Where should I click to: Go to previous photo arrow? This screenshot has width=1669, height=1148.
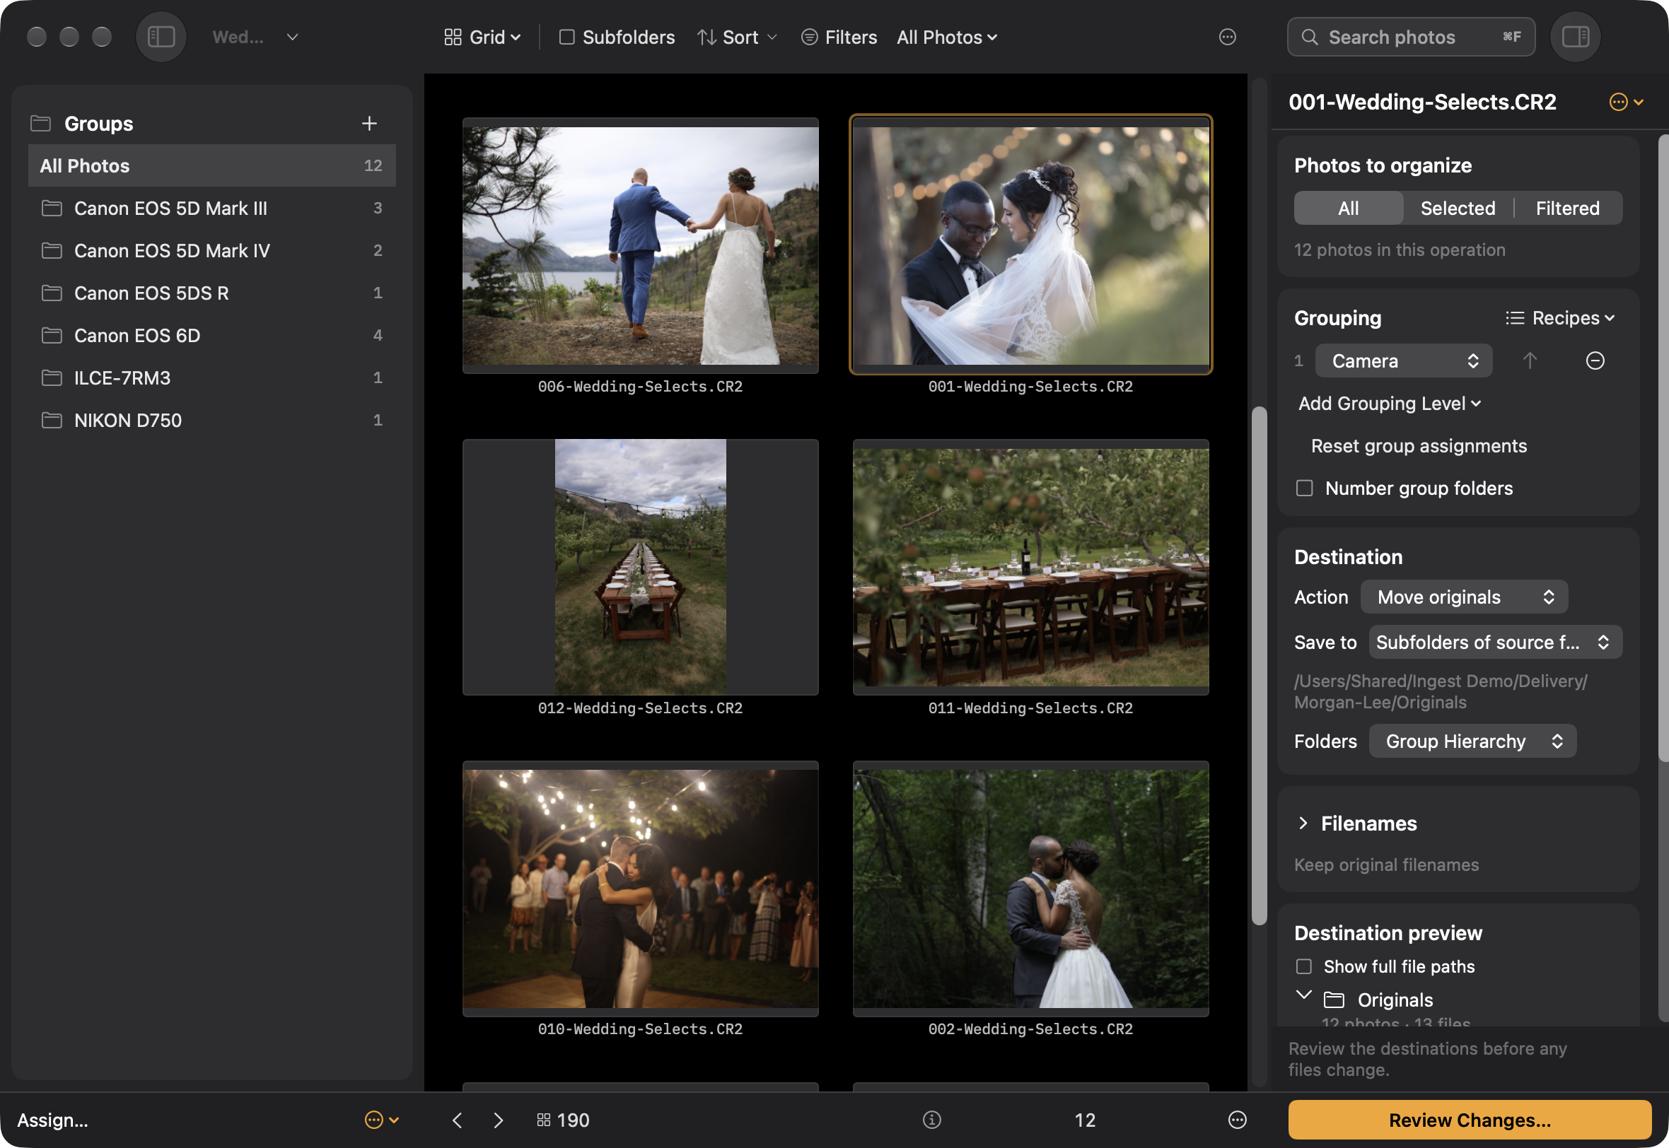point(458,1120)
